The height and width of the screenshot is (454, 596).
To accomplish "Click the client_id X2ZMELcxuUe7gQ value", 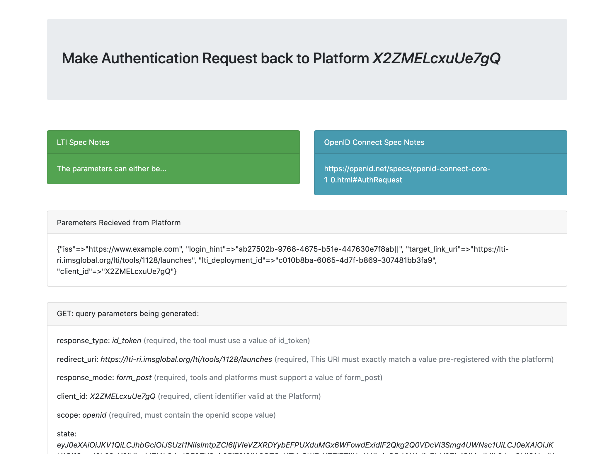I will tap(122, 396).
